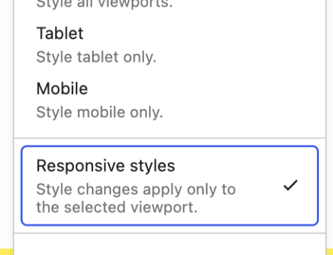The height and width of the screenshot is (255, 333).
Task: Toggle the Responsive styles setting
Action: (x=170, y=186)
